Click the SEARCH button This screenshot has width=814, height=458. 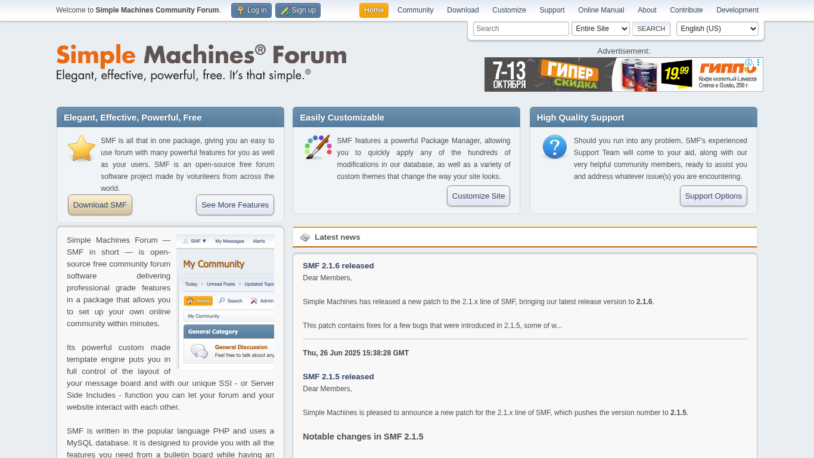coord(651,29)
